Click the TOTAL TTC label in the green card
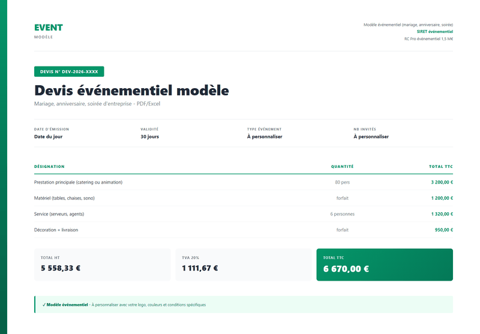 (334, 258)
